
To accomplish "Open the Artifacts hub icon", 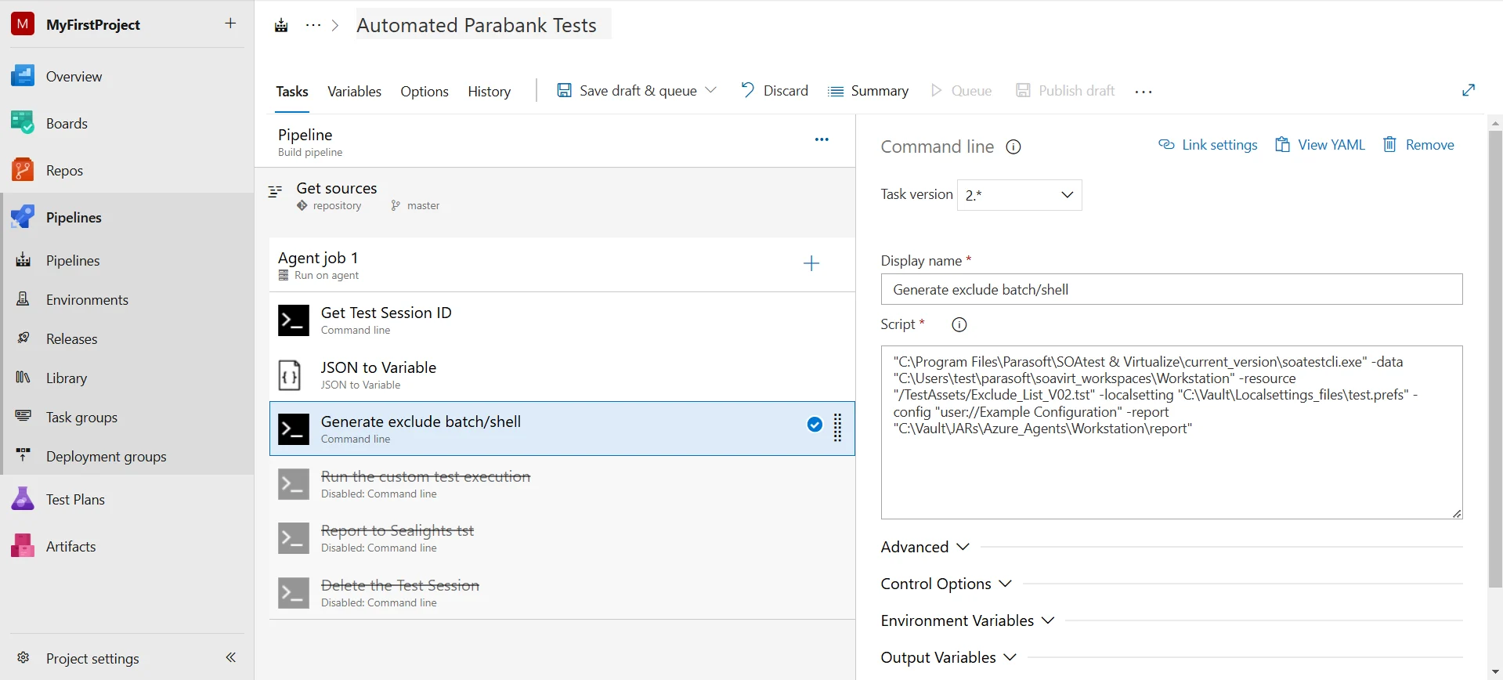I will [23, 546].
